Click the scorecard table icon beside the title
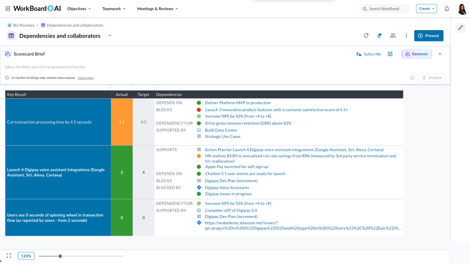Viewport: 470px width, 264px height. (x=11, y=36)
